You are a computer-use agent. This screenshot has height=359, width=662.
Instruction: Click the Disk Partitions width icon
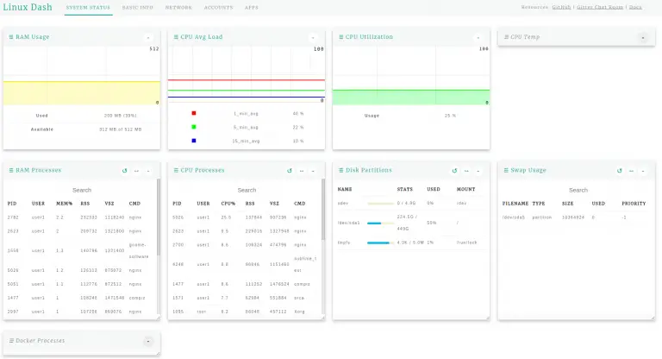click(465, 171)
